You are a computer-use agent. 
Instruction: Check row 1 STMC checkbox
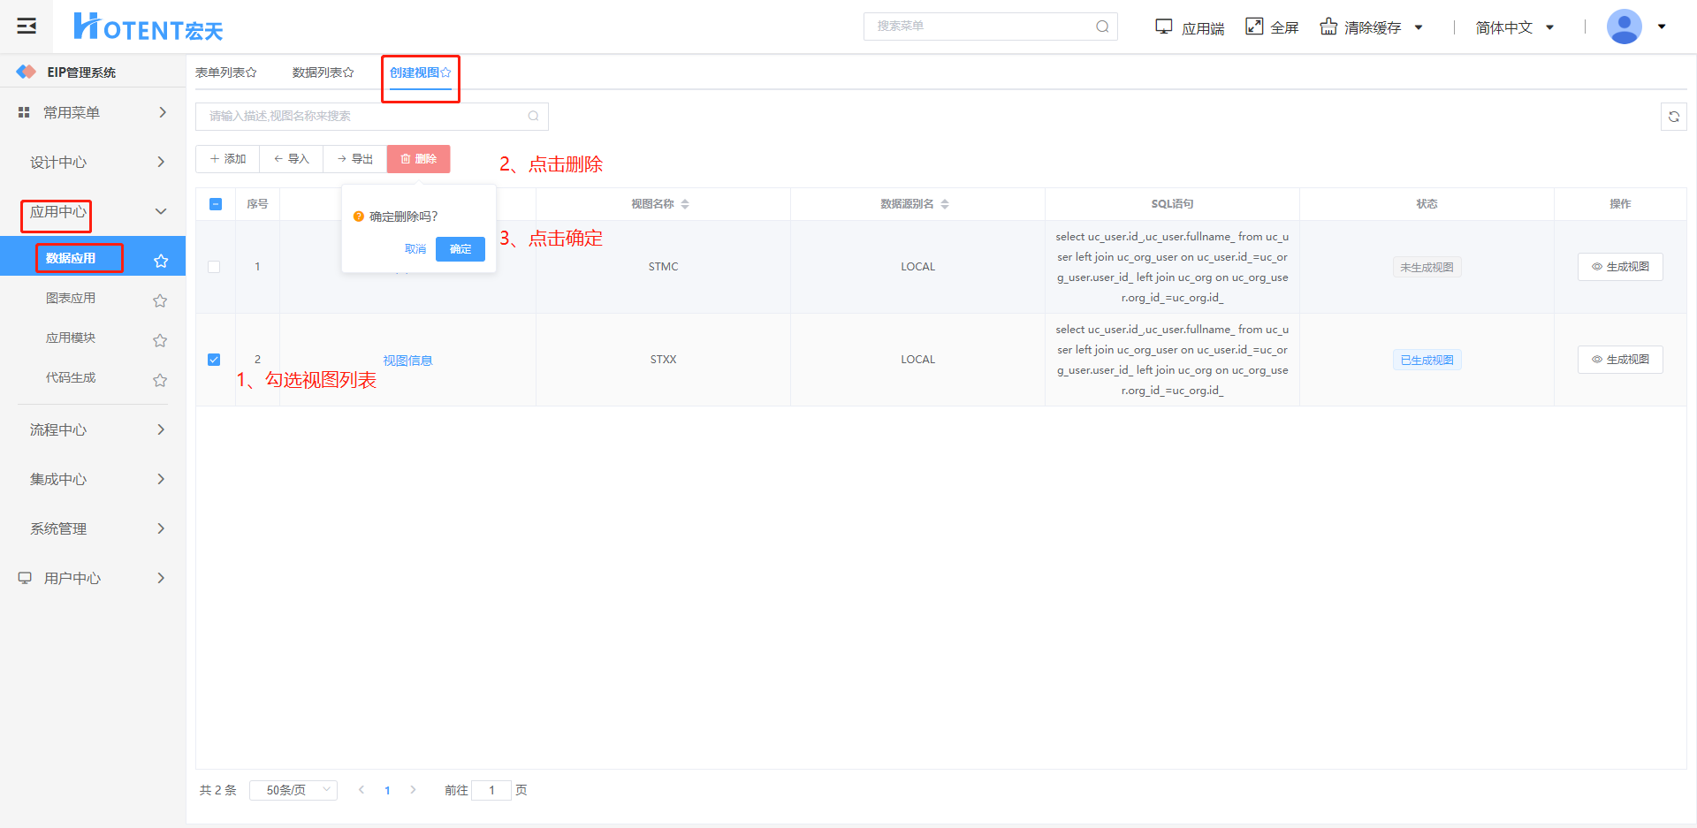click(214, 267)
